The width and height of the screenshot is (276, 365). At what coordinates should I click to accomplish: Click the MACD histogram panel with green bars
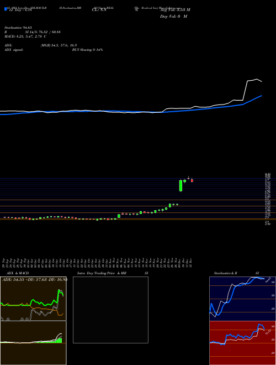(x=33, y=343)
